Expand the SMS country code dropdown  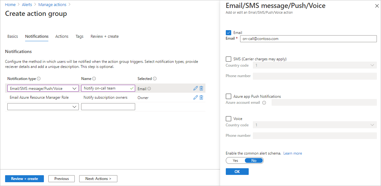pos(372,65)
